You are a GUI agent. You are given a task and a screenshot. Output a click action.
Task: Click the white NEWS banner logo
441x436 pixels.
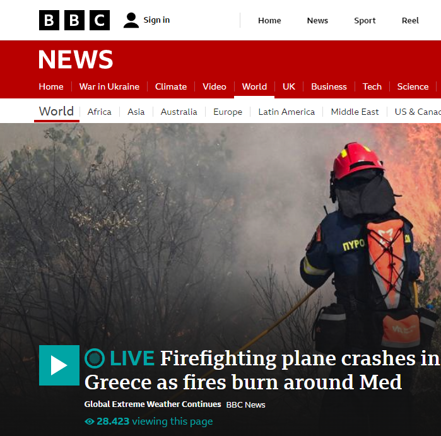coord(75,59)
